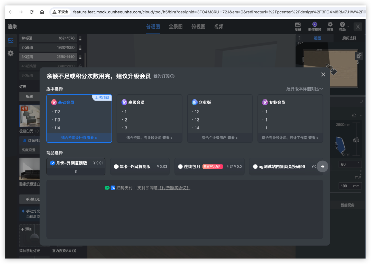
Task: Select the 视图 tab in right panel
Action: click(x=317, y=38)
